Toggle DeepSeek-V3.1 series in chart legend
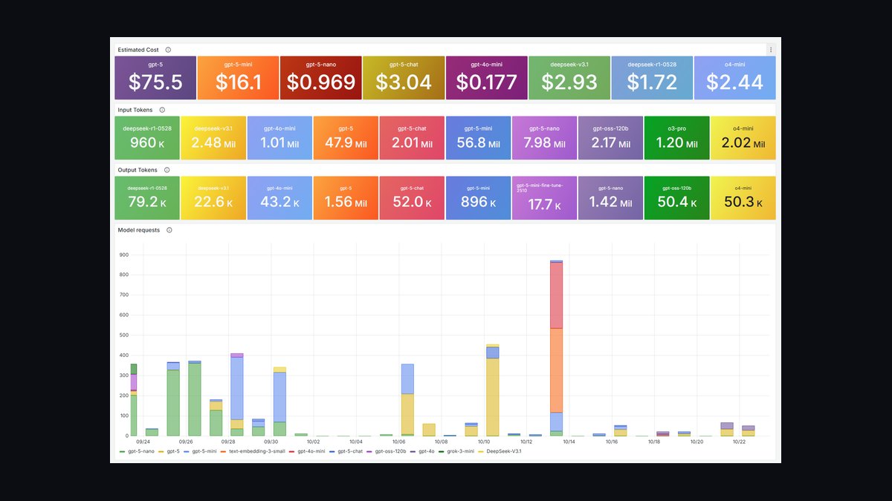Viewport: 892px width, 501px height. pos(505,451)
